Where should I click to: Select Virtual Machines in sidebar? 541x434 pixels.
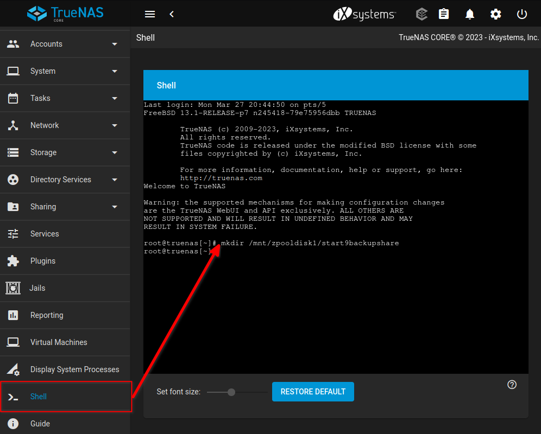pyautogui.click(x=59, y=342)
